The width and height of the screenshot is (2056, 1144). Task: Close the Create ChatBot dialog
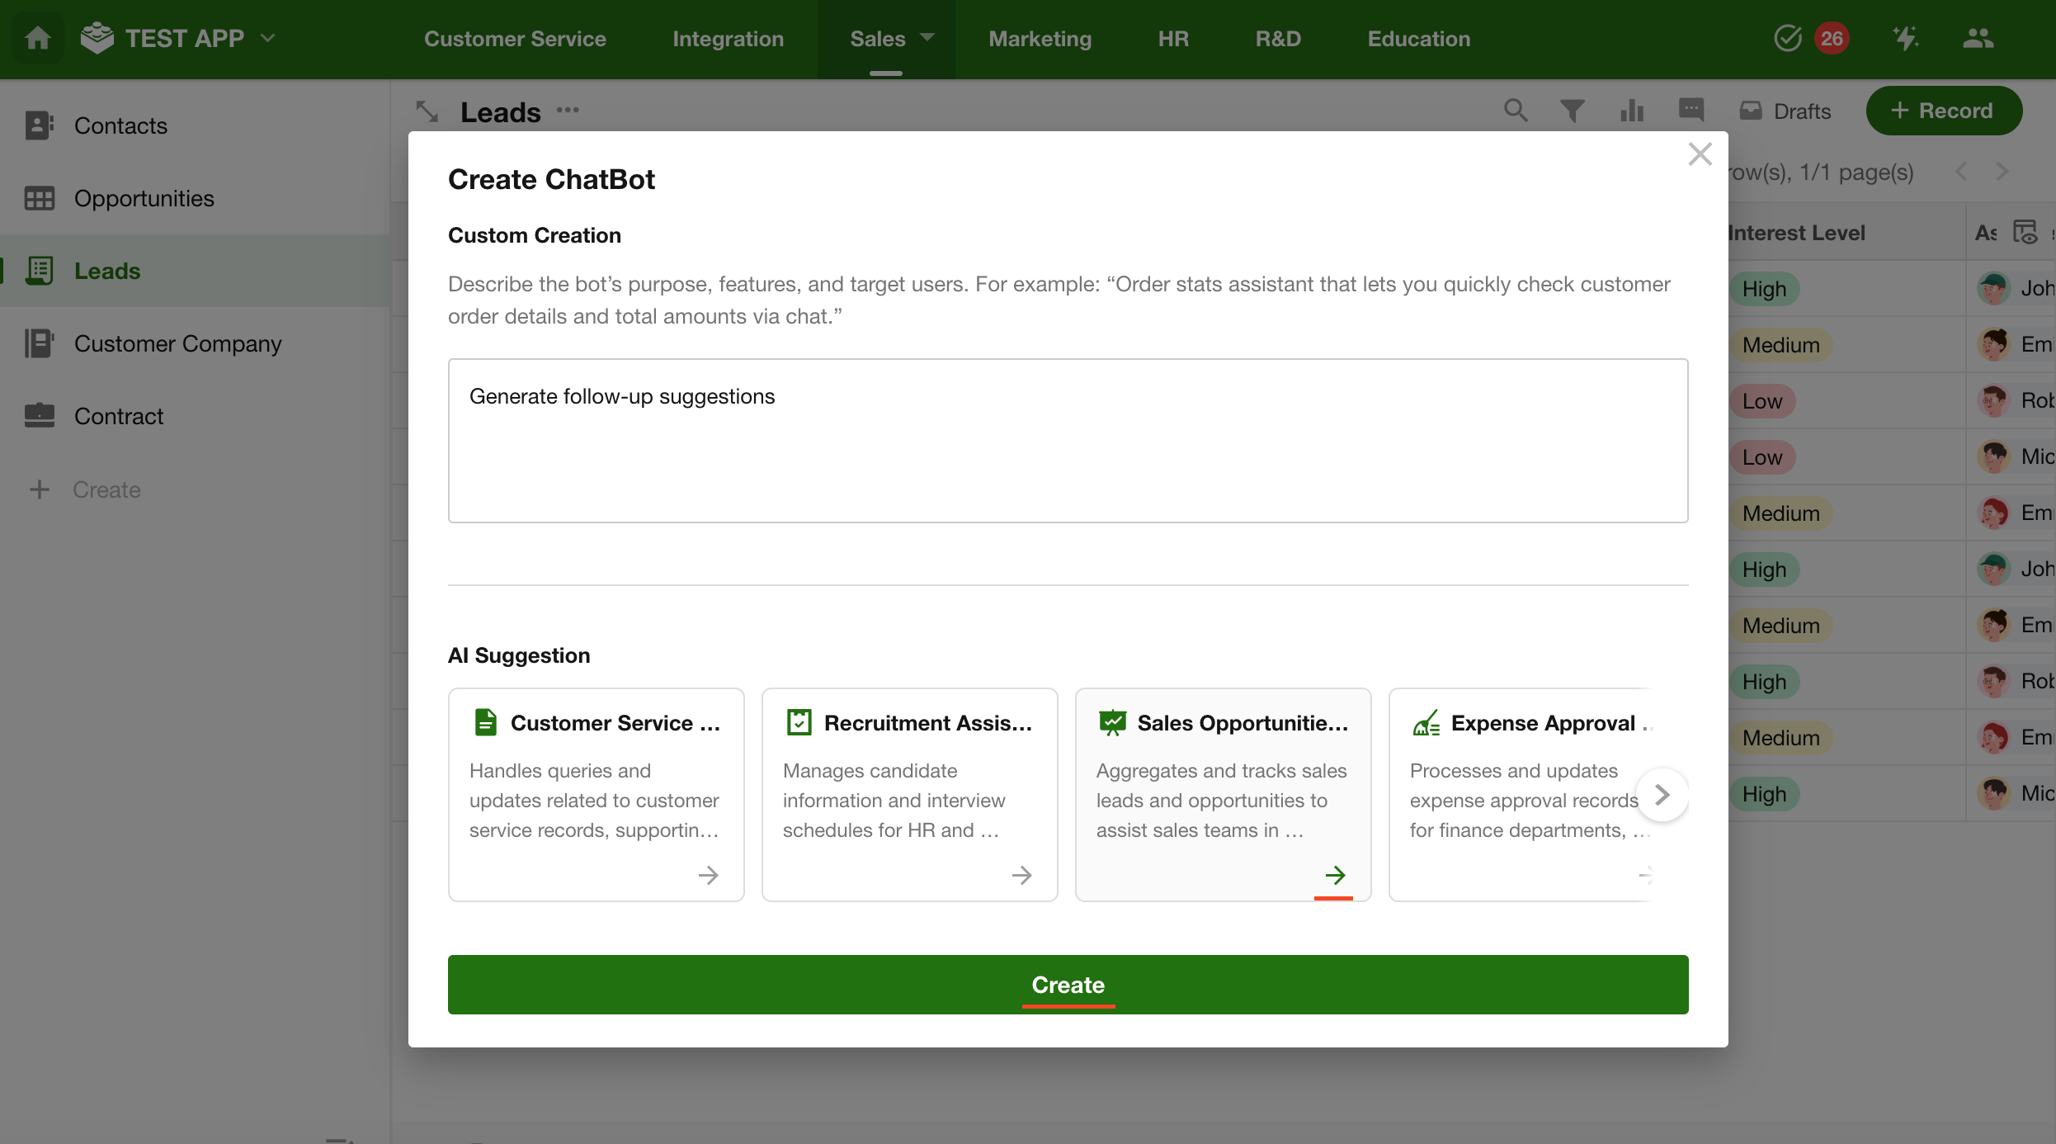[x=1700, y=154]
